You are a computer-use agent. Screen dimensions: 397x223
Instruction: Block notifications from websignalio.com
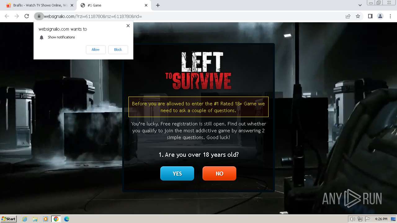(118, 50)
